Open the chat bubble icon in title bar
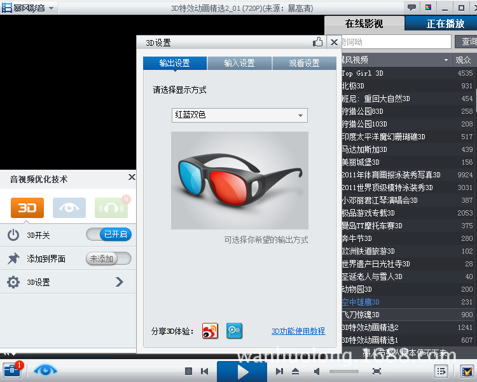 (411, 7)
